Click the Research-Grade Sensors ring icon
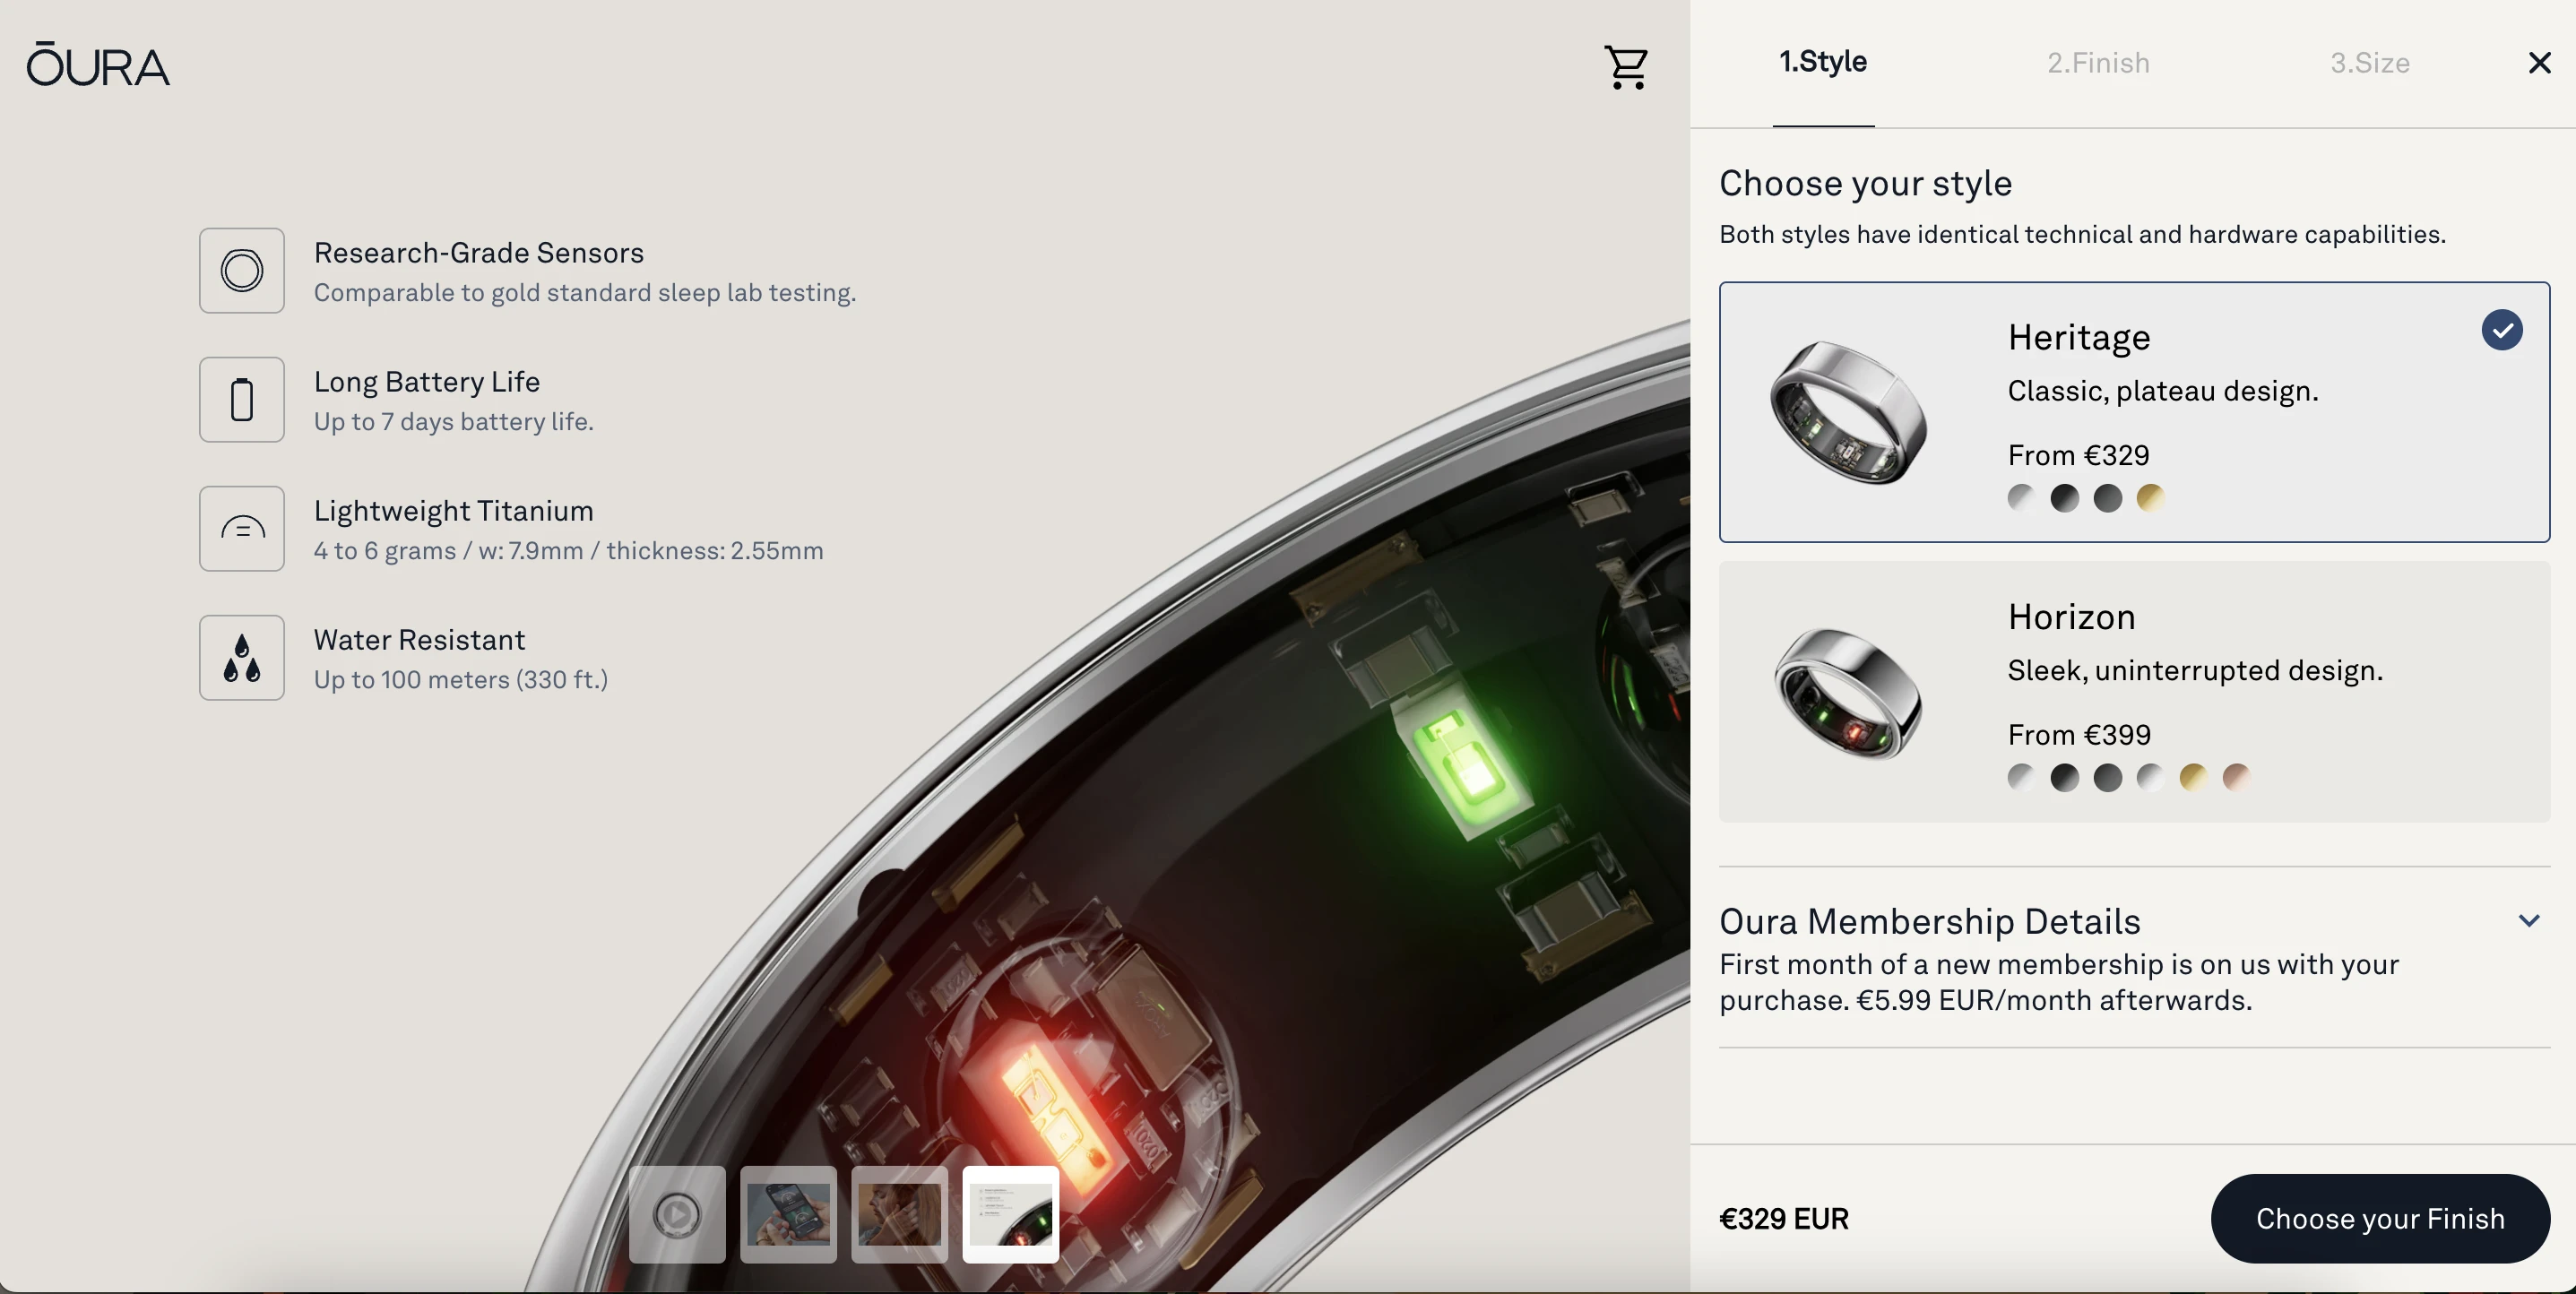 (x=242, y=270)
